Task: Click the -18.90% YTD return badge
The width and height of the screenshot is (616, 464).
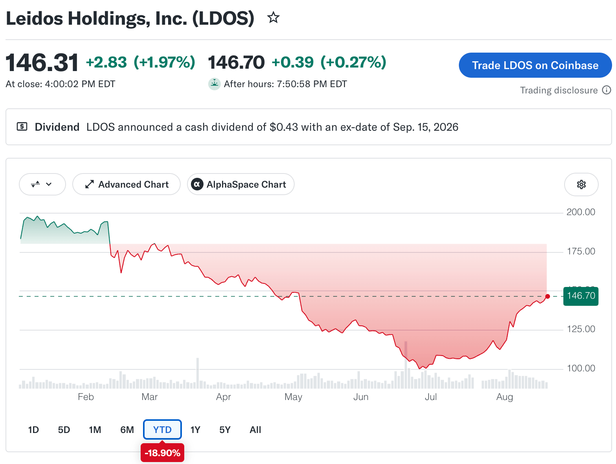Action: pyautogui.click(x=163, y=453)
